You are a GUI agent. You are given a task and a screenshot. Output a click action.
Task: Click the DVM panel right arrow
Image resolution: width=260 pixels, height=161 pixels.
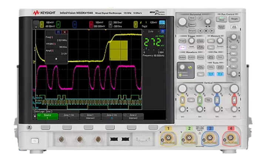click(159, 31)
